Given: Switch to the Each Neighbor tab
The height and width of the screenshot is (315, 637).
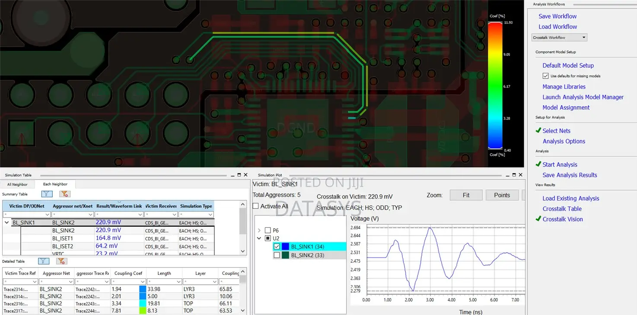Looking at the screenshot, I should coord(55,184).
